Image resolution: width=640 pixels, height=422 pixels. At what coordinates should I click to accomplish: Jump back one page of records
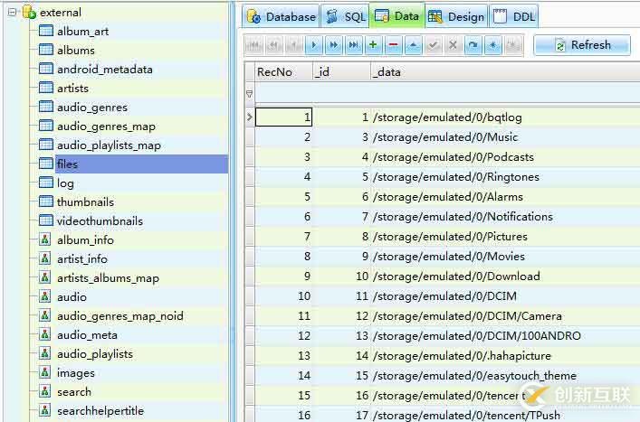274,45
